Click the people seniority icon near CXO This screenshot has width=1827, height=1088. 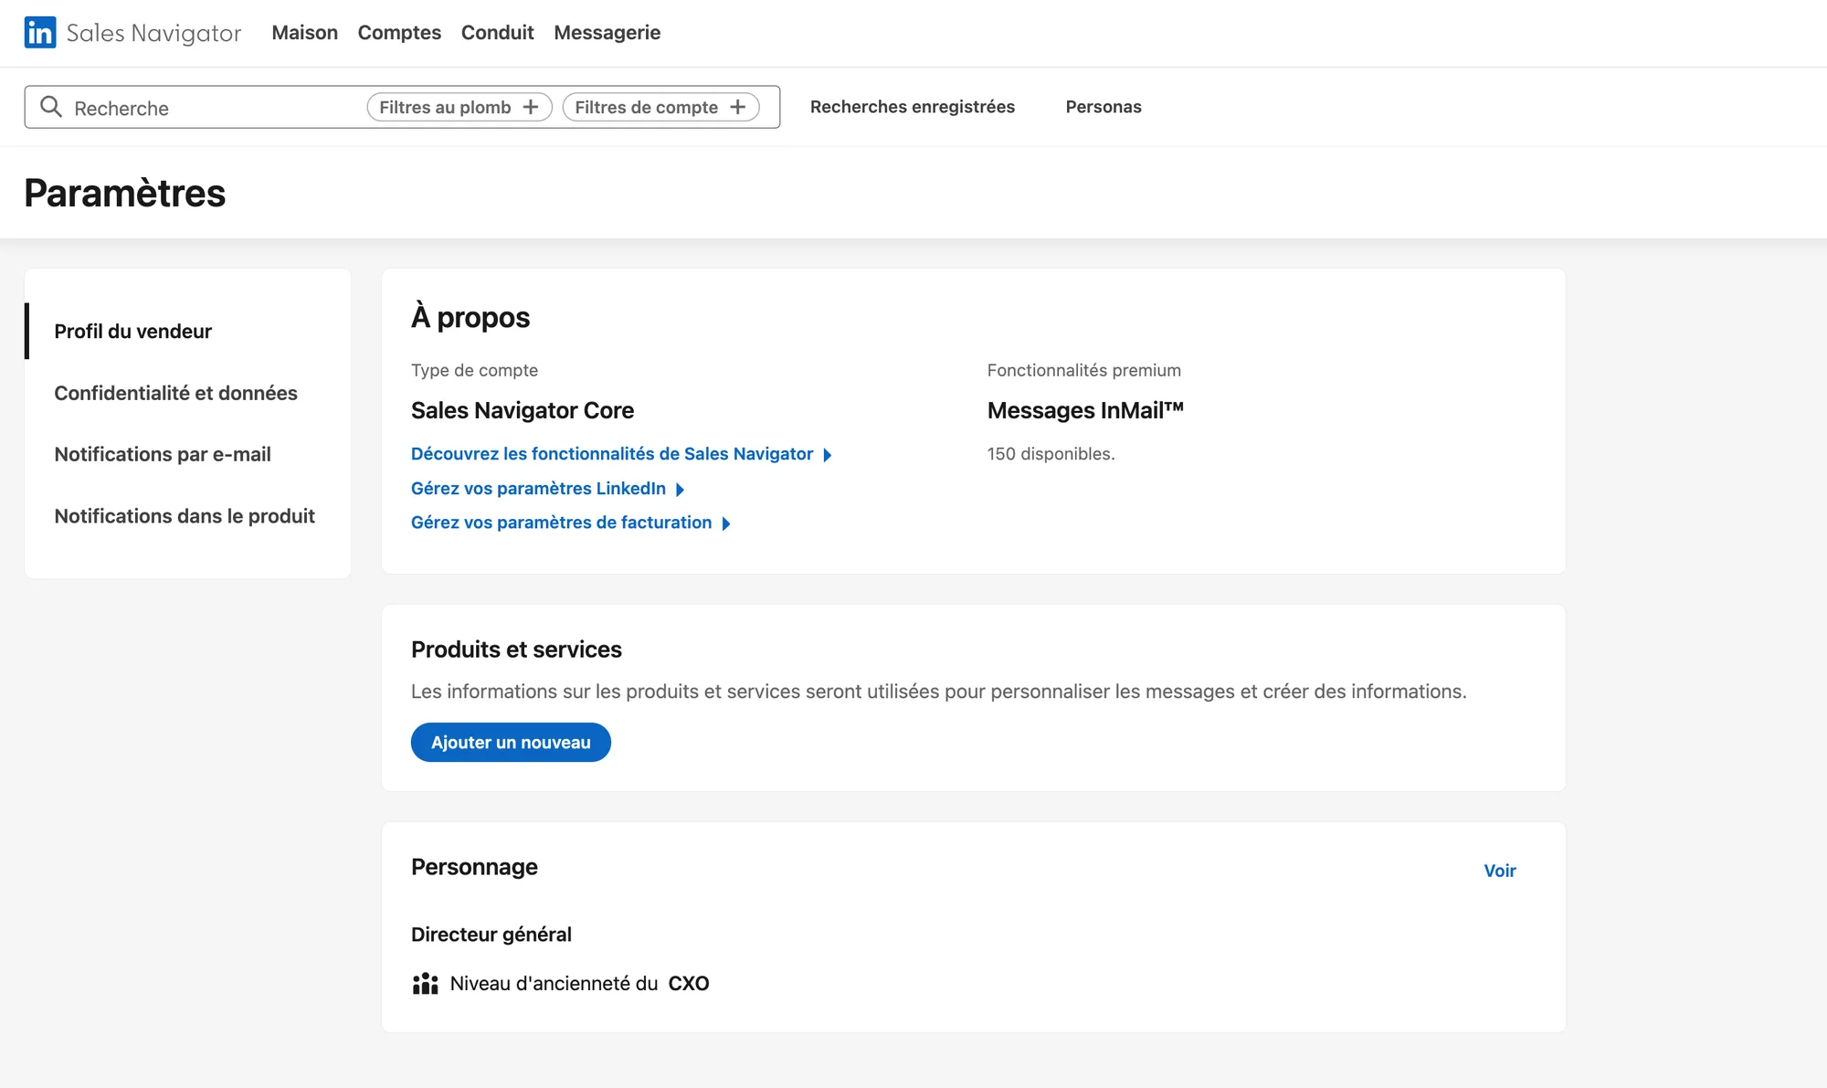[x=425, y=984]
